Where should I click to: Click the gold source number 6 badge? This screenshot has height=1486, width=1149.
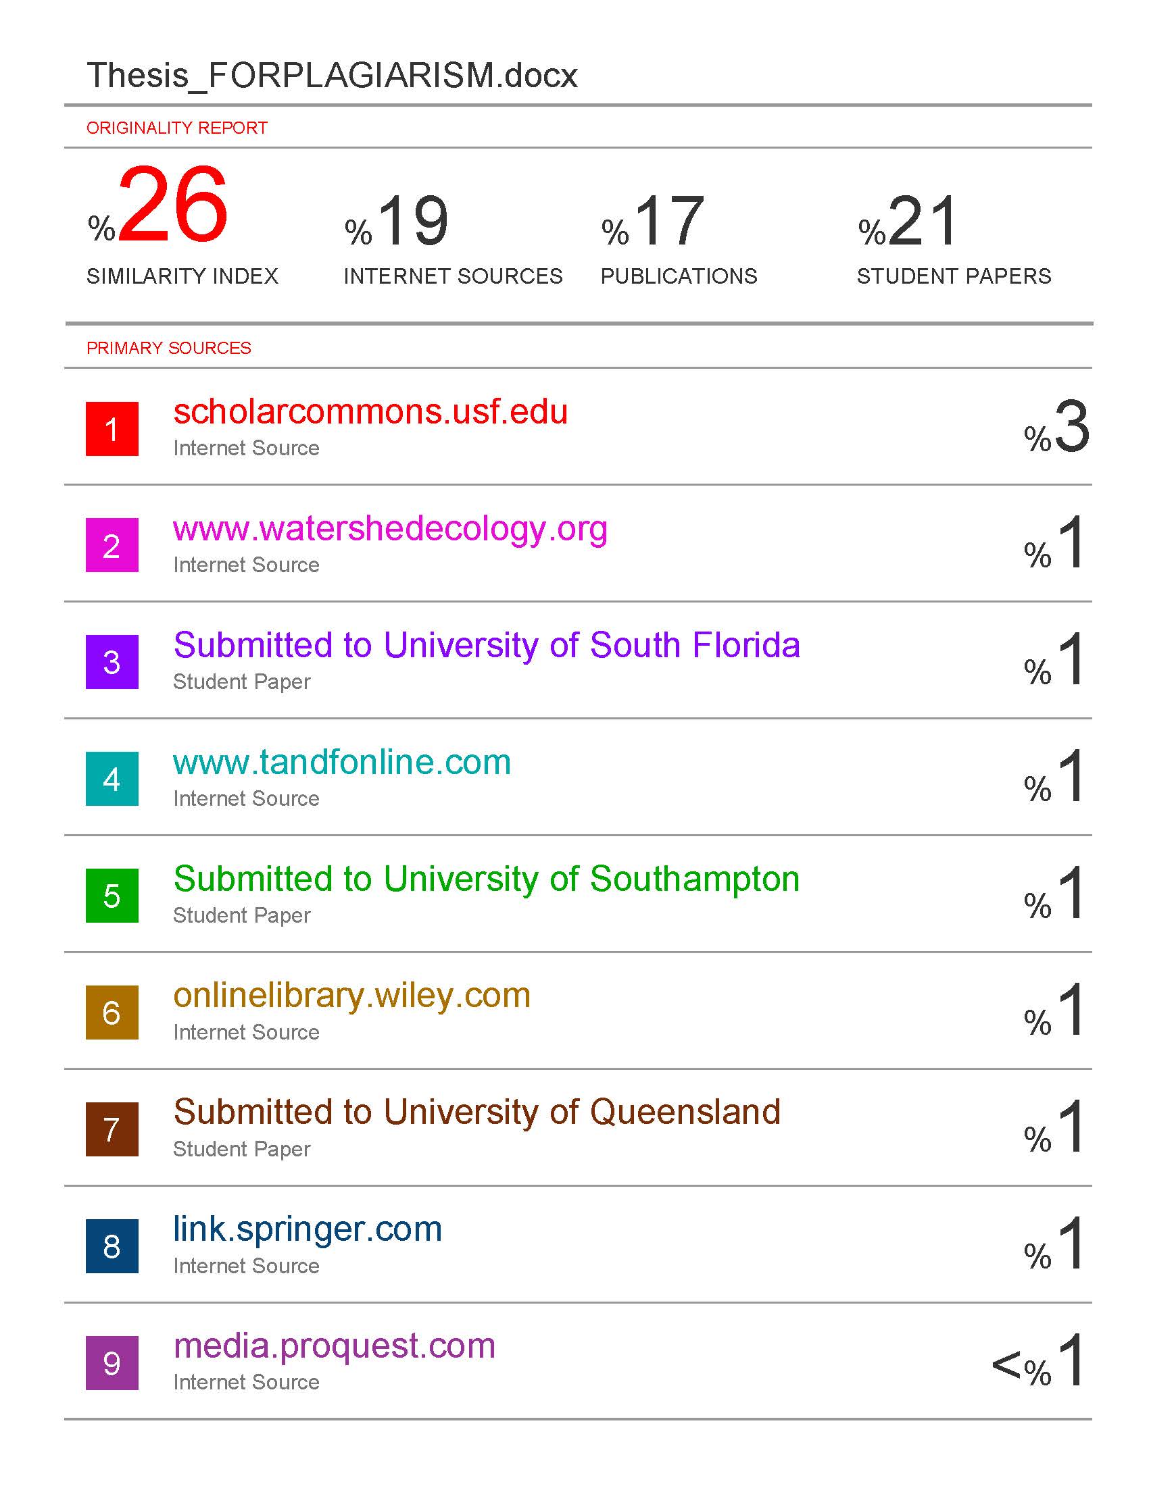click(112, 1013)
